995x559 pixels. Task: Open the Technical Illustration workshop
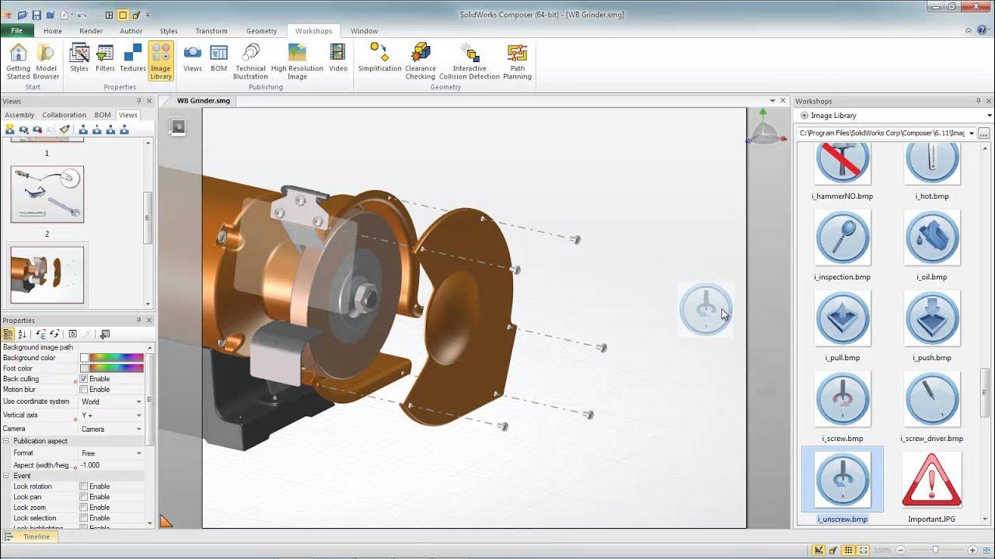250,61
